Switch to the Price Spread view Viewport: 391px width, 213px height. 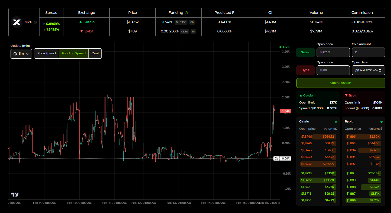(x=46, y=53)
